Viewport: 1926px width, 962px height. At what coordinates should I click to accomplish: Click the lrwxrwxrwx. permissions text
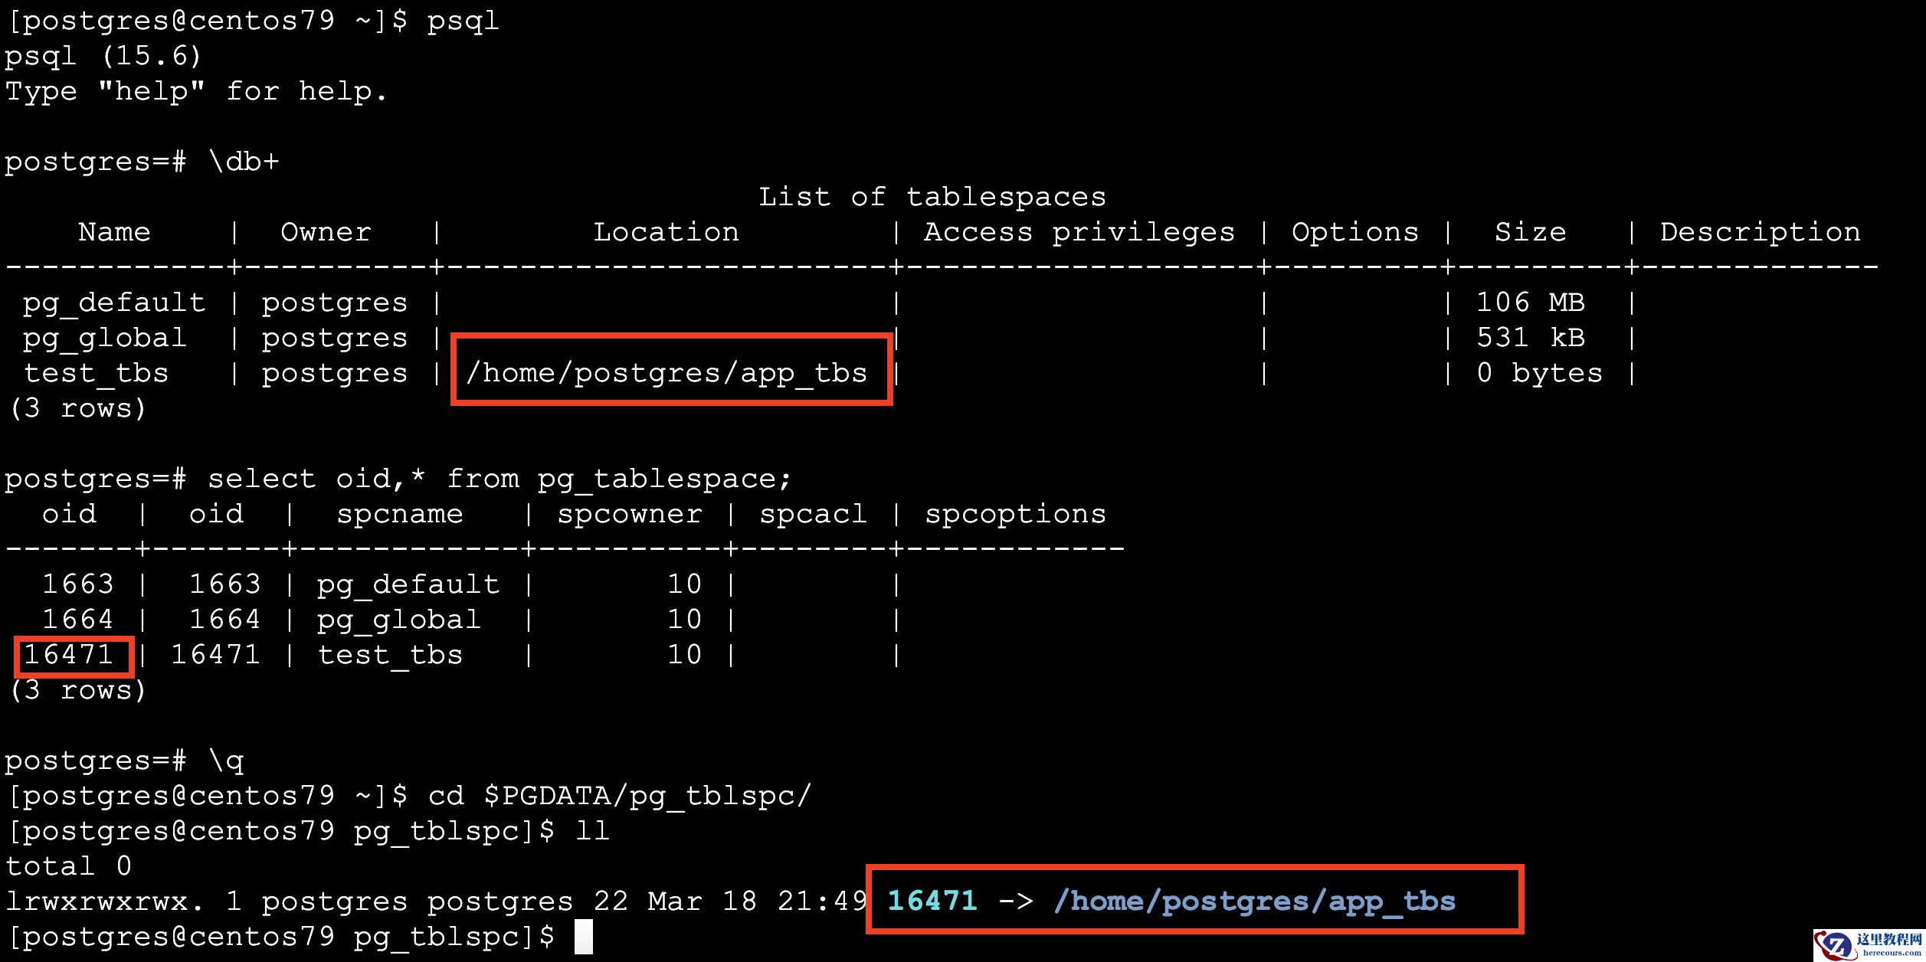(x=105, y=901)
